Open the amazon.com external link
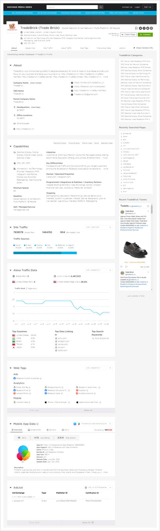 [63, 341]
